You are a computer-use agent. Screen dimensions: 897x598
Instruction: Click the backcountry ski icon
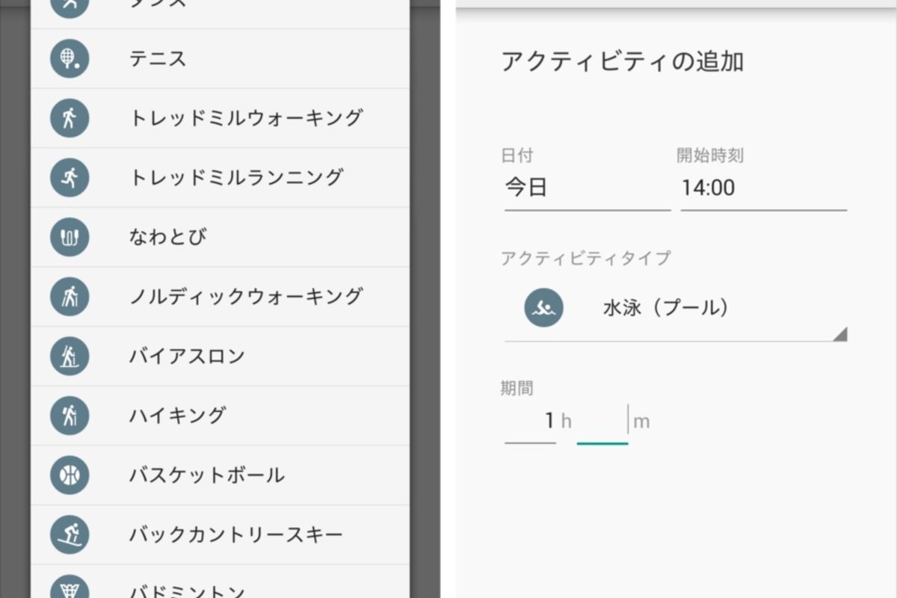70,534
